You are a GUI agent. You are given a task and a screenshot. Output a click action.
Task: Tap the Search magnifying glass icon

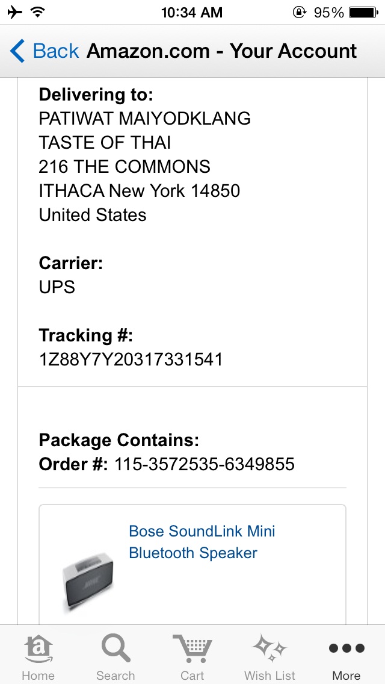tap(115, 649)
